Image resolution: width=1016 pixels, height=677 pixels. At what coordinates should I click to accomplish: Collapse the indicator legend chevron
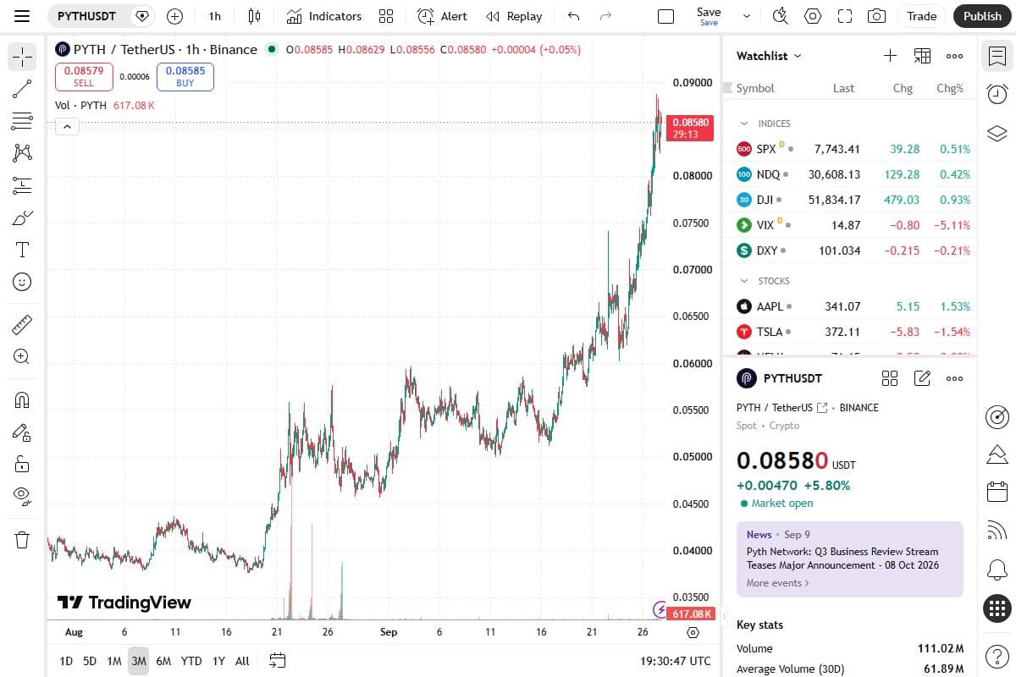point(67,126)
